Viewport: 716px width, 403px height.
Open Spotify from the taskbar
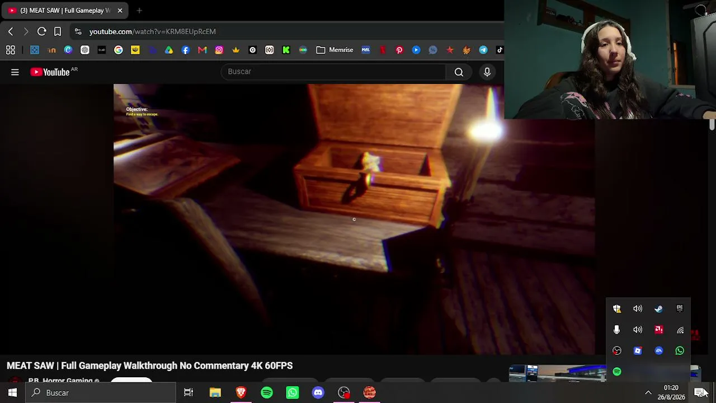click(267, 392)
